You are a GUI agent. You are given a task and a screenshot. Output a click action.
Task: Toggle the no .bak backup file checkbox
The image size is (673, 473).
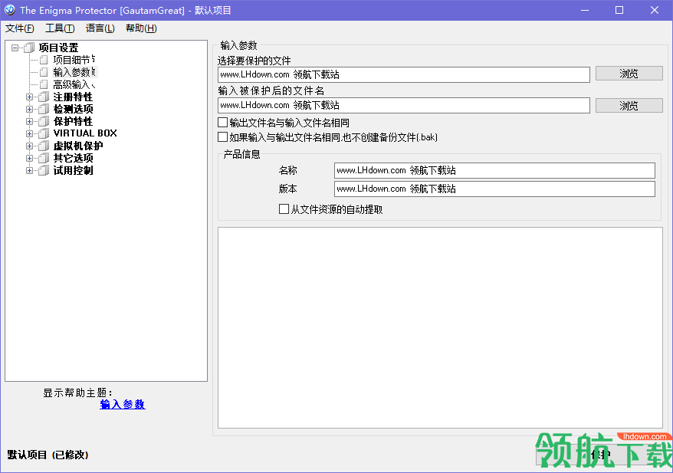point(223,137)
